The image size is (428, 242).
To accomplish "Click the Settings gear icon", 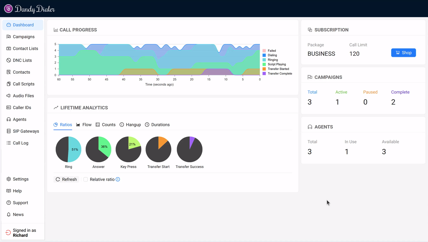I will [9, 179].
